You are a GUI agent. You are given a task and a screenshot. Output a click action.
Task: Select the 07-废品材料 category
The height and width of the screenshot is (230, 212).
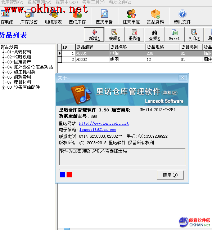click(x=19, y=82)
